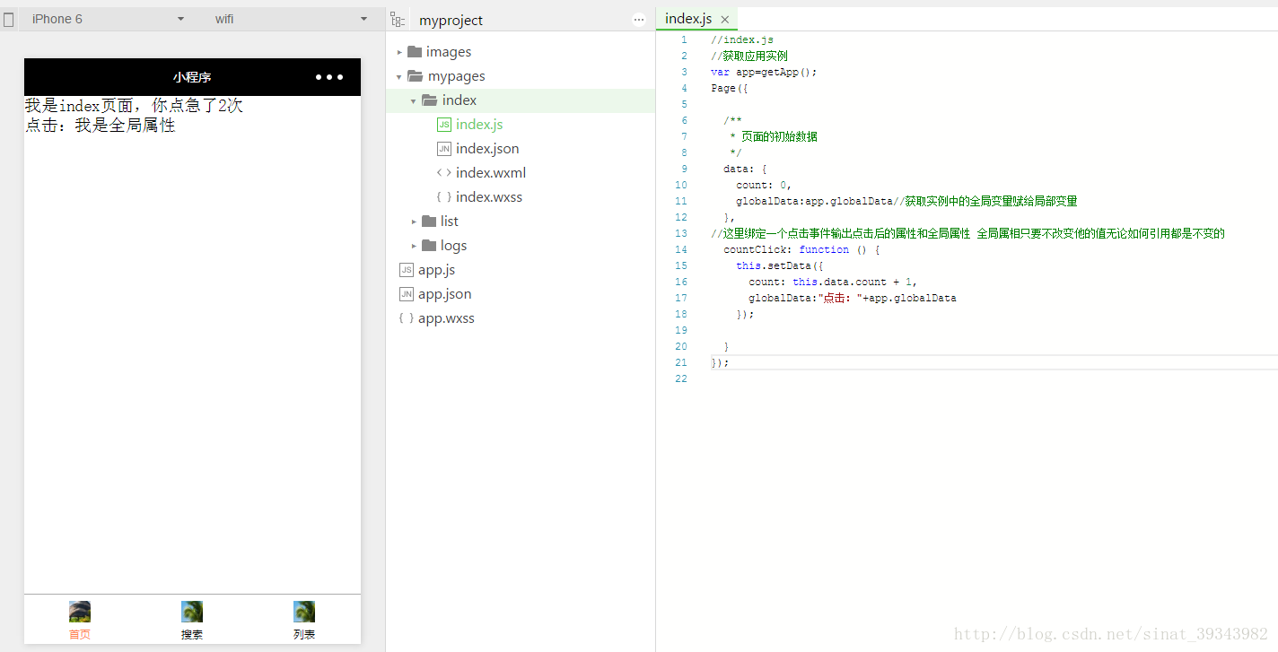Click the line number 13 in gutter
This screenshot has width=1278, height=652.
683,233
